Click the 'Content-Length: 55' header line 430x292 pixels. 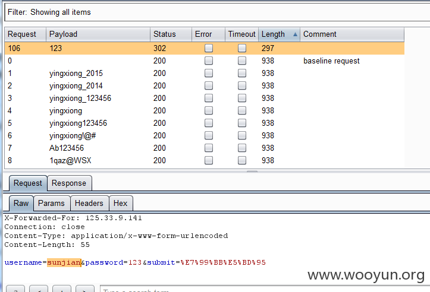[47, 245]
